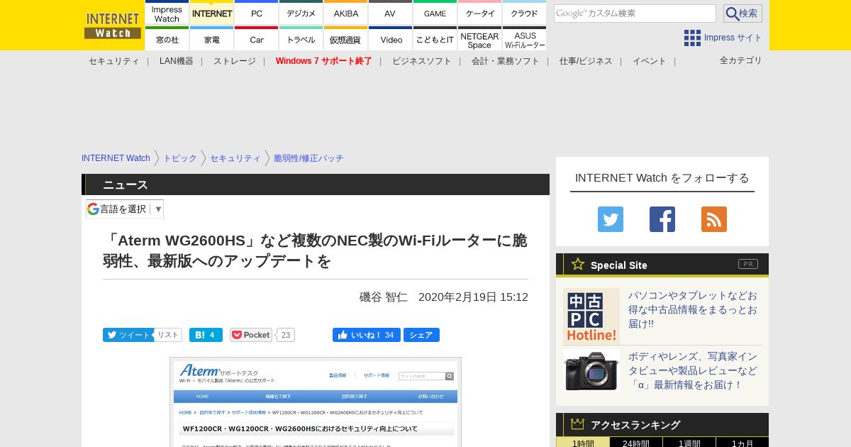The height and width of the screenshot is (447, 851).
Task: Share article with the Facebook シェア button
Action: click(421, 335)
